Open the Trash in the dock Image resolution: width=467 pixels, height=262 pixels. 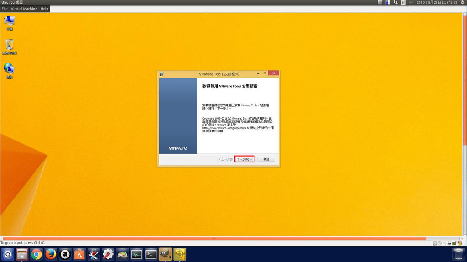click(458, 254)
